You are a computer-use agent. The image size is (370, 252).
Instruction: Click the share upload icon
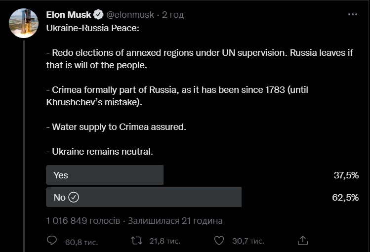[x=303, y=241]
